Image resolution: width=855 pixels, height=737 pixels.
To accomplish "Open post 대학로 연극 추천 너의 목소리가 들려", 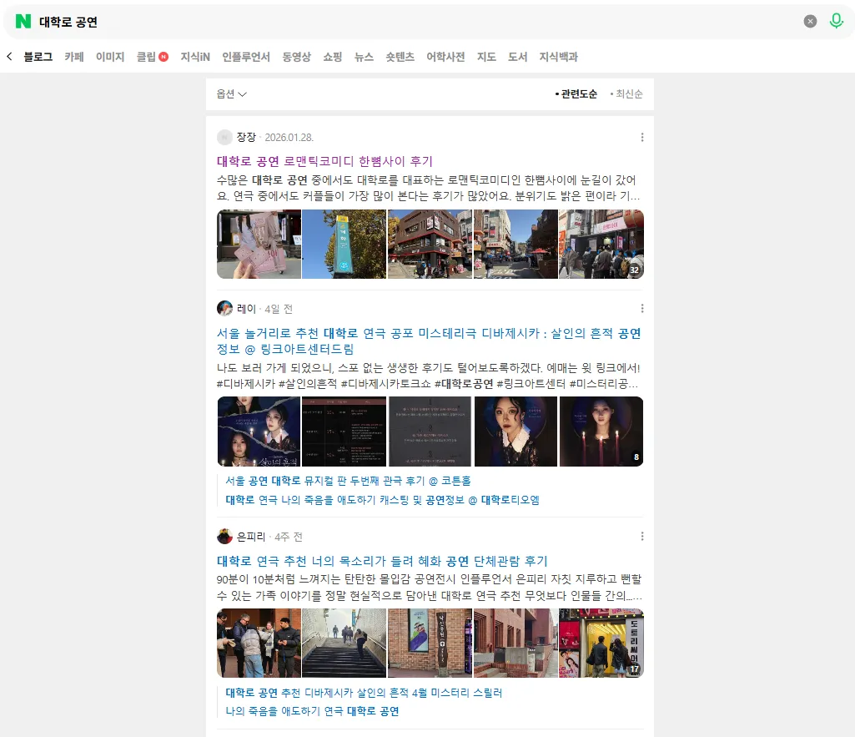I will (x=382, y=561).
